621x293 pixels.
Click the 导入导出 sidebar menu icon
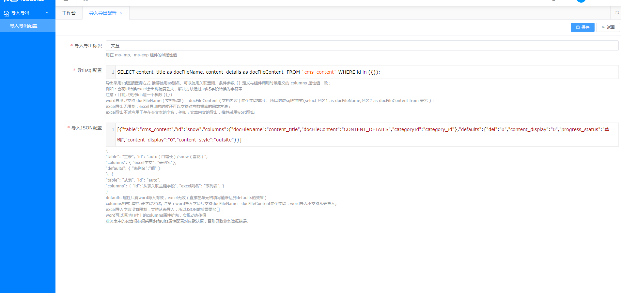6,13
